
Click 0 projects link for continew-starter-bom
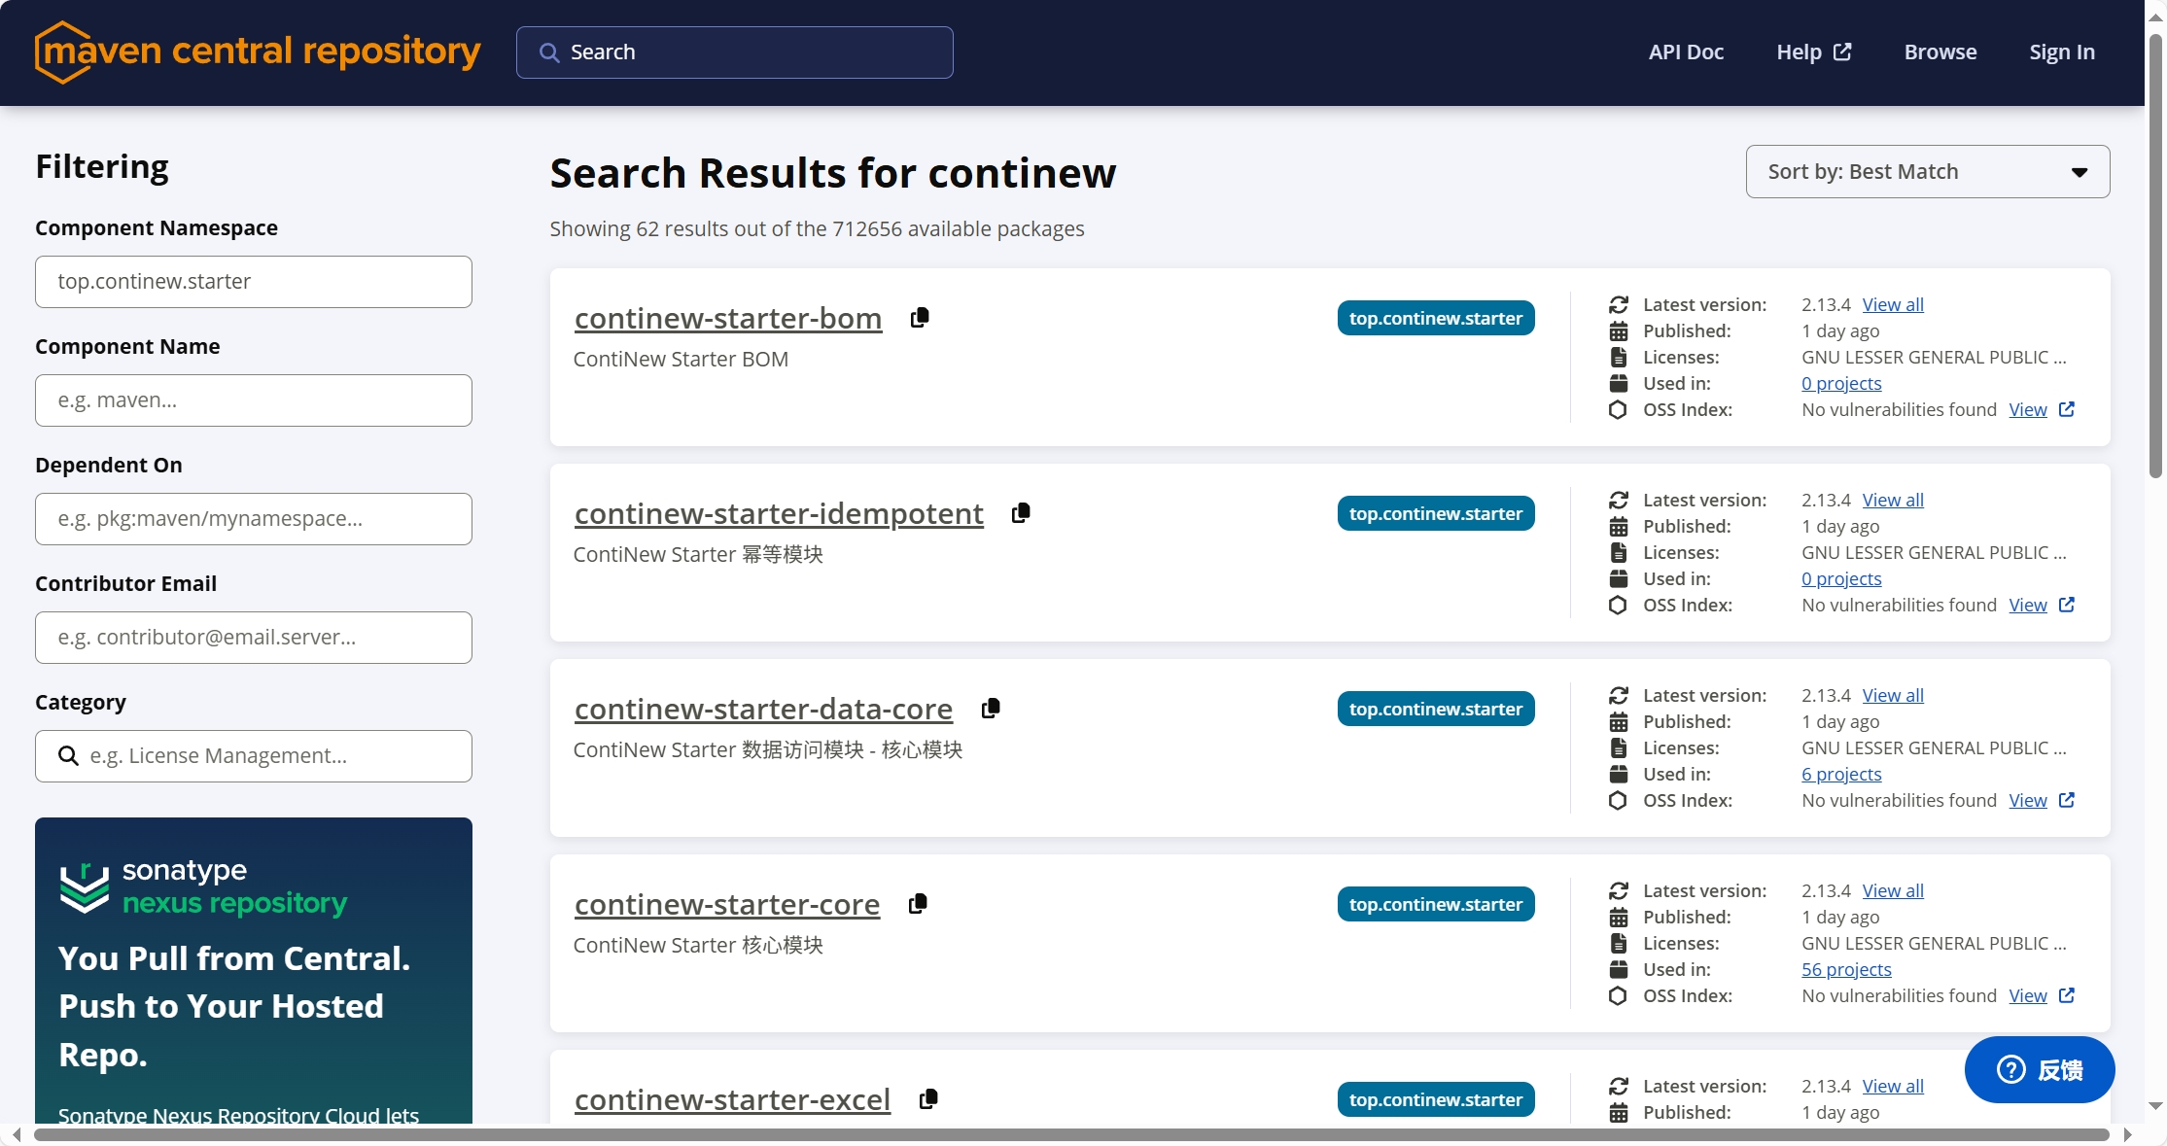pos(1841,383)
